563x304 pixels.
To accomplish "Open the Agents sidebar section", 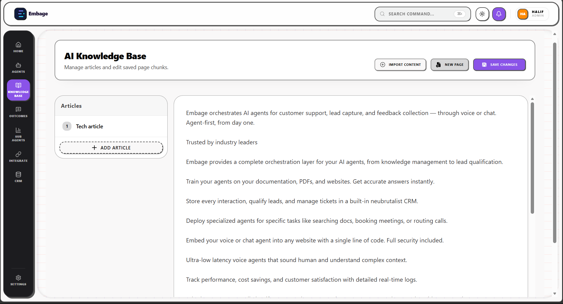I will [18, 68].
